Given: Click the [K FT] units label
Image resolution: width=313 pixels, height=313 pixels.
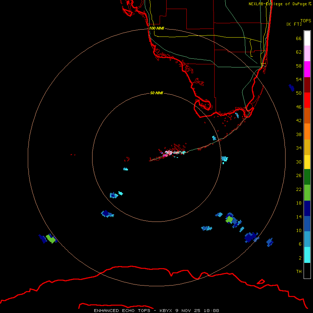Looking at the screenshot, I should pos(294,24).
